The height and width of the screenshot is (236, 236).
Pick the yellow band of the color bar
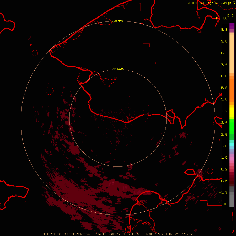232,112
